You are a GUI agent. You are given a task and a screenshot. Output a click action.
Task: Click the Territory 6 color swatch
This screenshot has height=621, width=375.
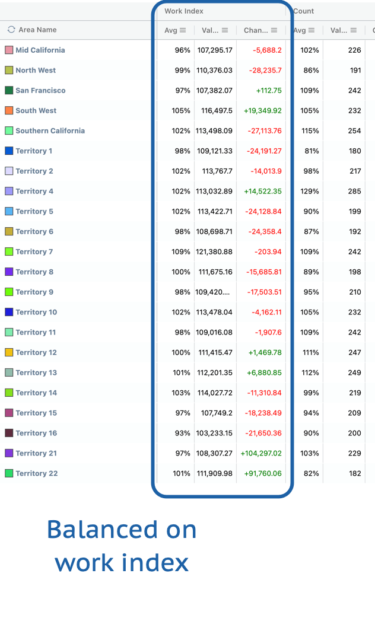9,232
